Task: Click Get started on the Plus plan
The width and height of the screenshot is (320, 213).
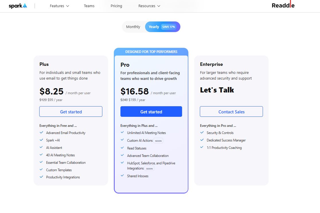Action: (71, 112)
